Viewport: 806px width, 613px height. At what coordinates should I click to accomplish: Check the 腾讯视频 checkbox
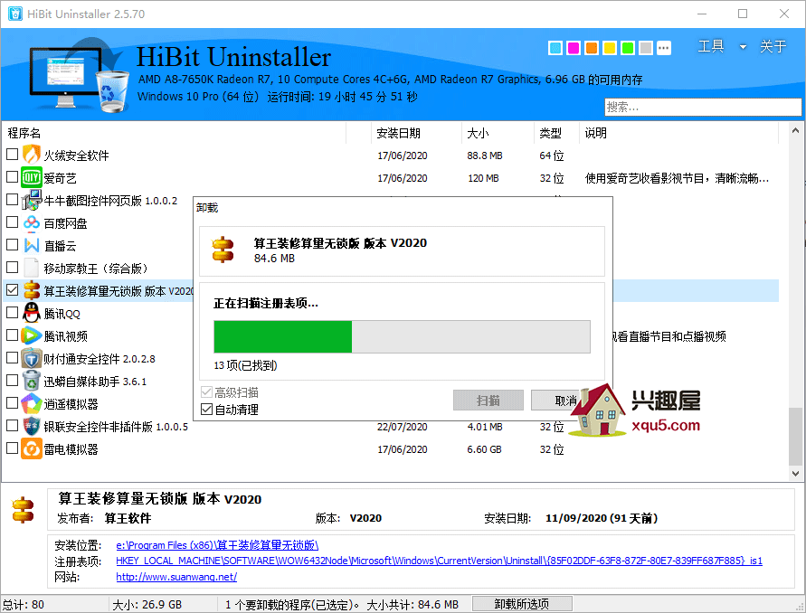coord(13,335)
